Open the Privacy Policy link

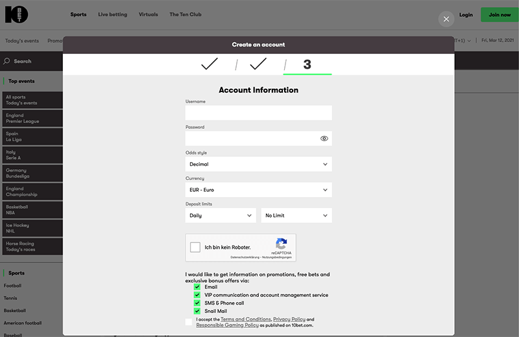tap(289, 320)
